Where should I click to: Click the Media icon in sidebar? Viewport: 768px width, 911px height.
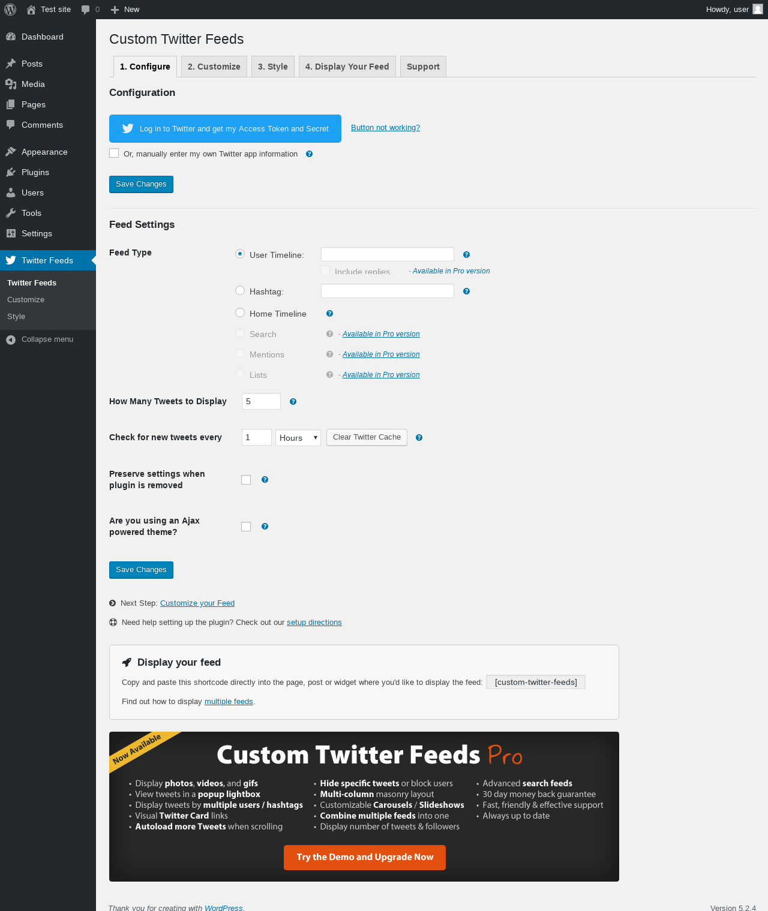[11, 84]
